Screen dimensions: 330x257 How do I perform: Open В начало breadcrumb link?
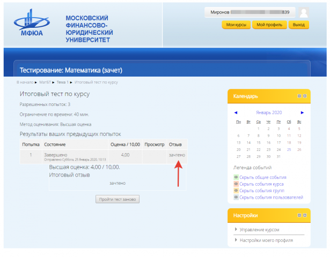[x=25, y=82]
